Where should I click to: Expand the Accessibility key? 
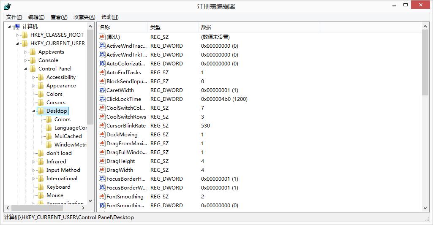[x=34, y=78]
